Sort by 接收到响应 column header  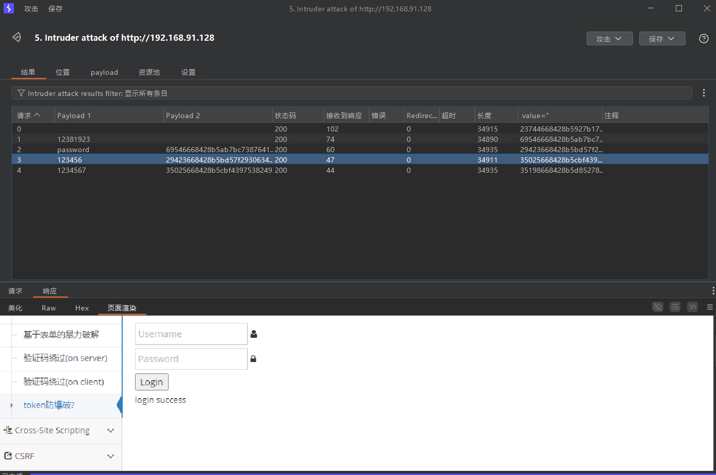tap(346, 116)
